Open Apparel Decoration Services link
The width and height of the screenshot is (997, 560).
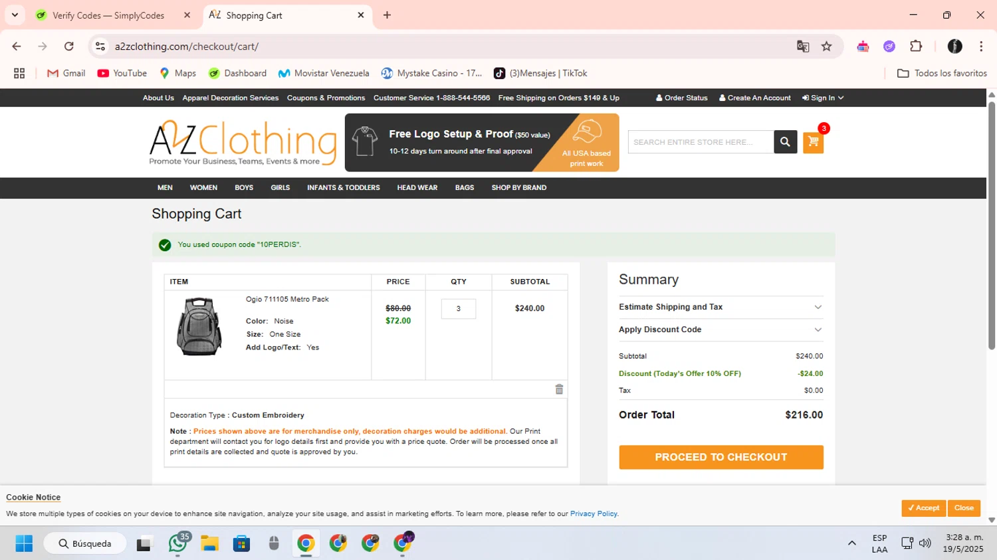point(231,98)
